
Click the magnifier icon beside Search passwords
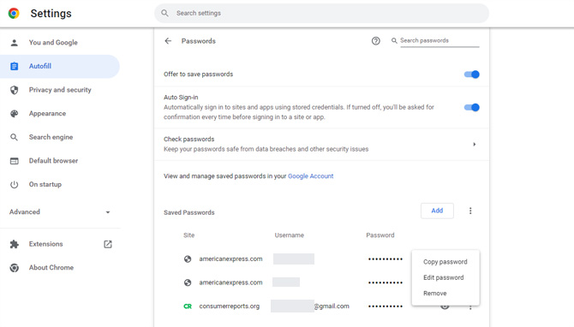click(x=394, y=40)
